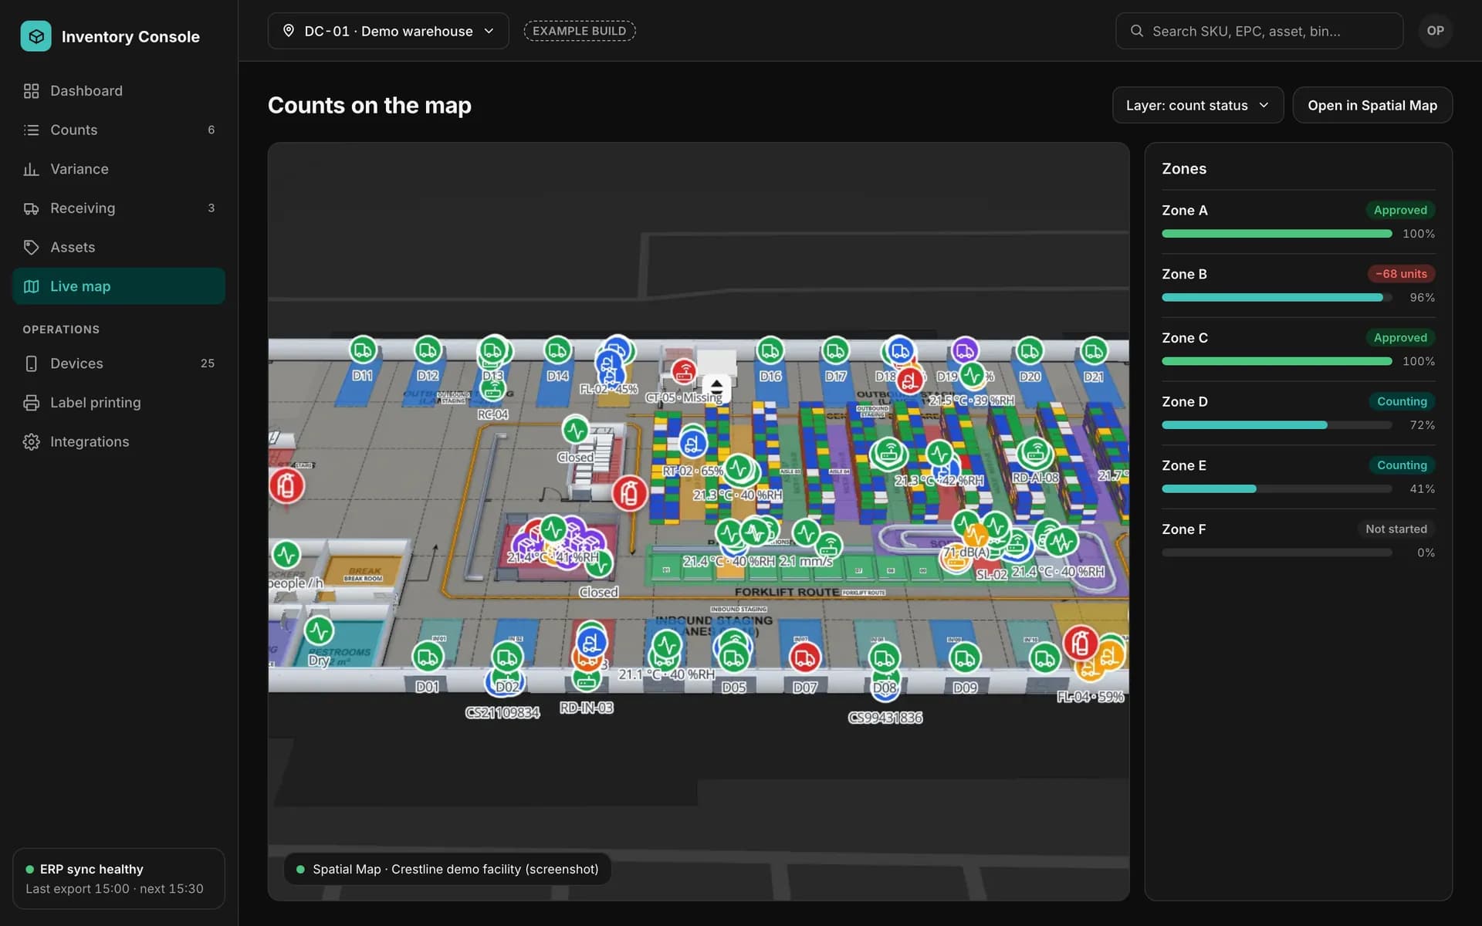Click Open in Spatial Map button

click(x=1372, y=105)
